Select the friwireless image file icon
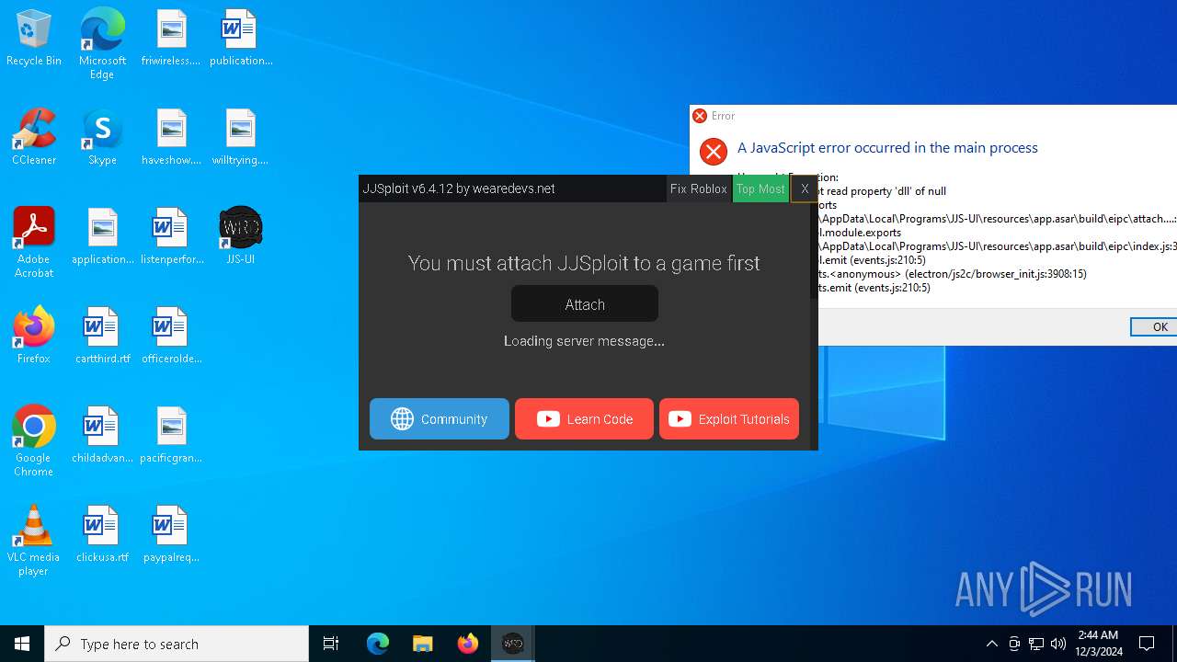The height and width of the screenshot is (662, 1177). [x=171, y=39]
